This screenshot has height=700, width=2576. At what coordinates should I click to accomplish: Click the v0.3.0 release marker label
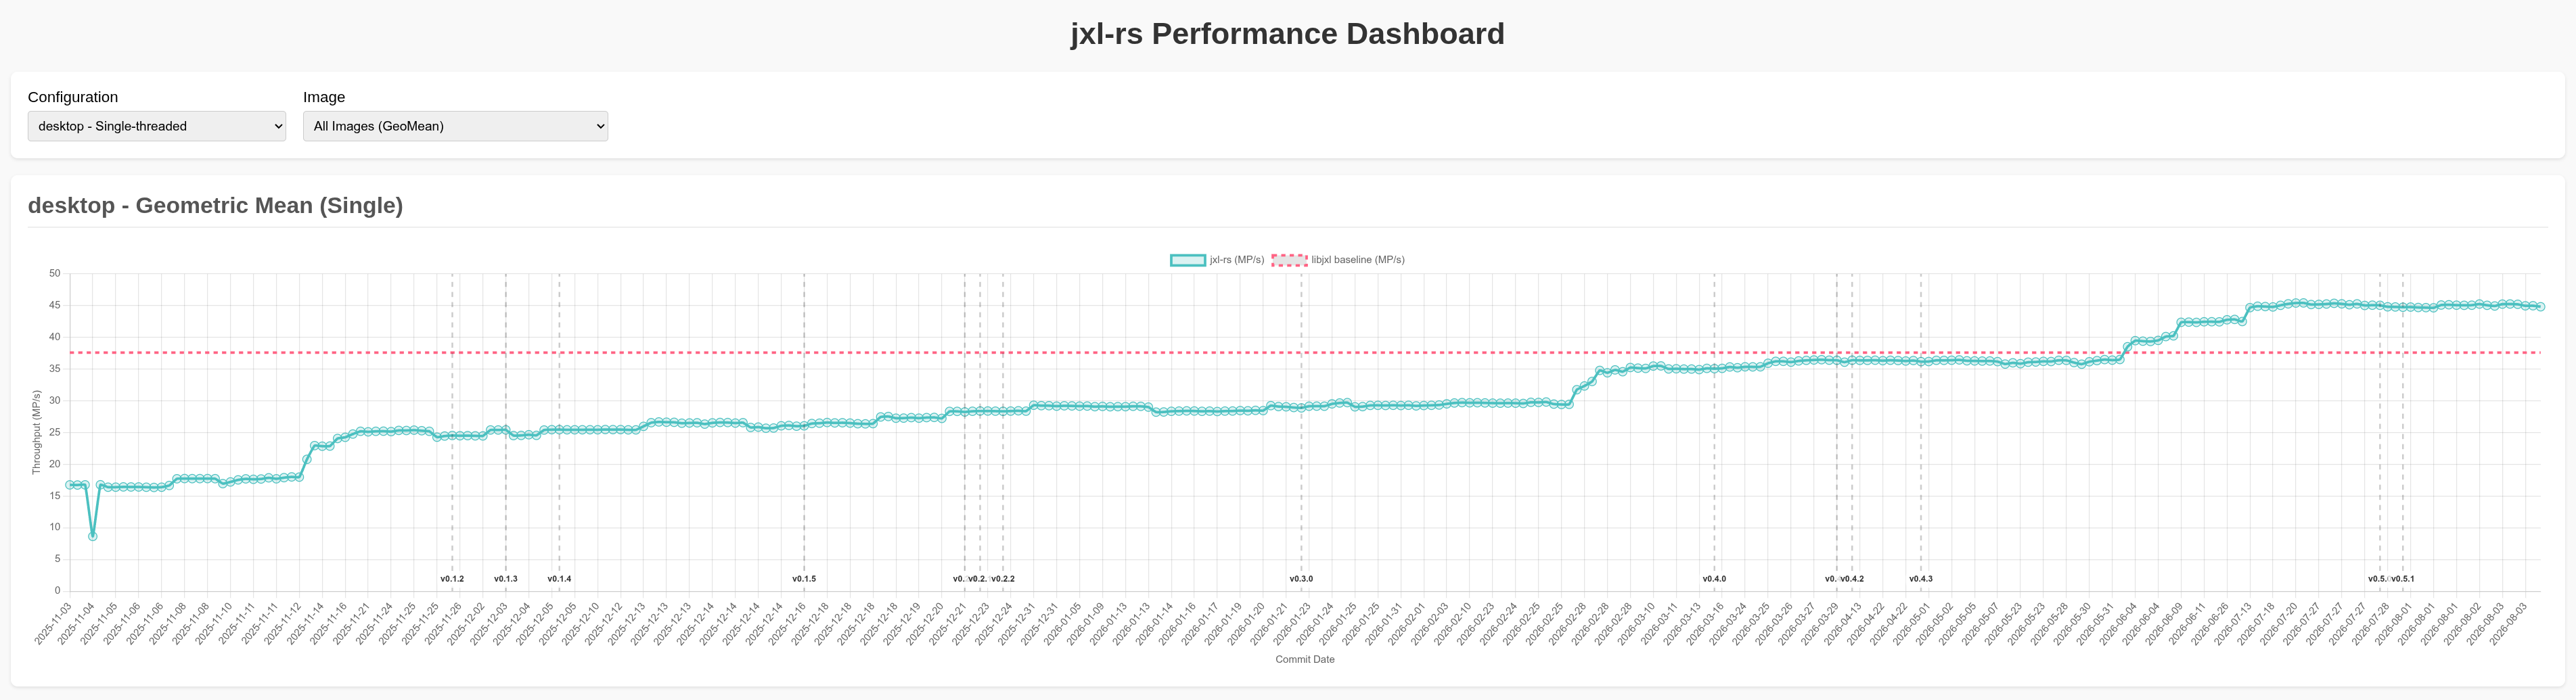[x=1301, y=579]
